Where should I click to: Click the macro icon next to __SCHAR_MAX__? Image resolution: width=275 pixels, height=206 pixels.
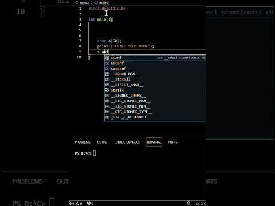[107, 74]
